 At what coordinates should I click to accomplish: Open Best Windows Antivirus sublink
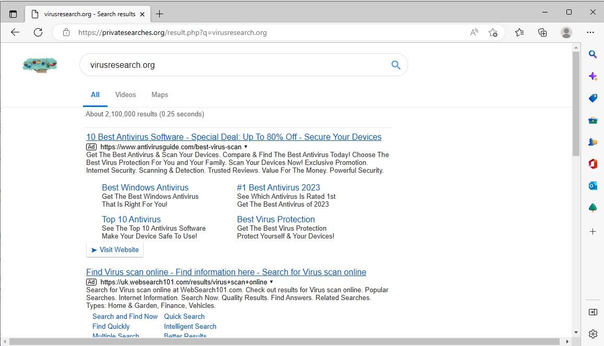click(x=145, y=187)
